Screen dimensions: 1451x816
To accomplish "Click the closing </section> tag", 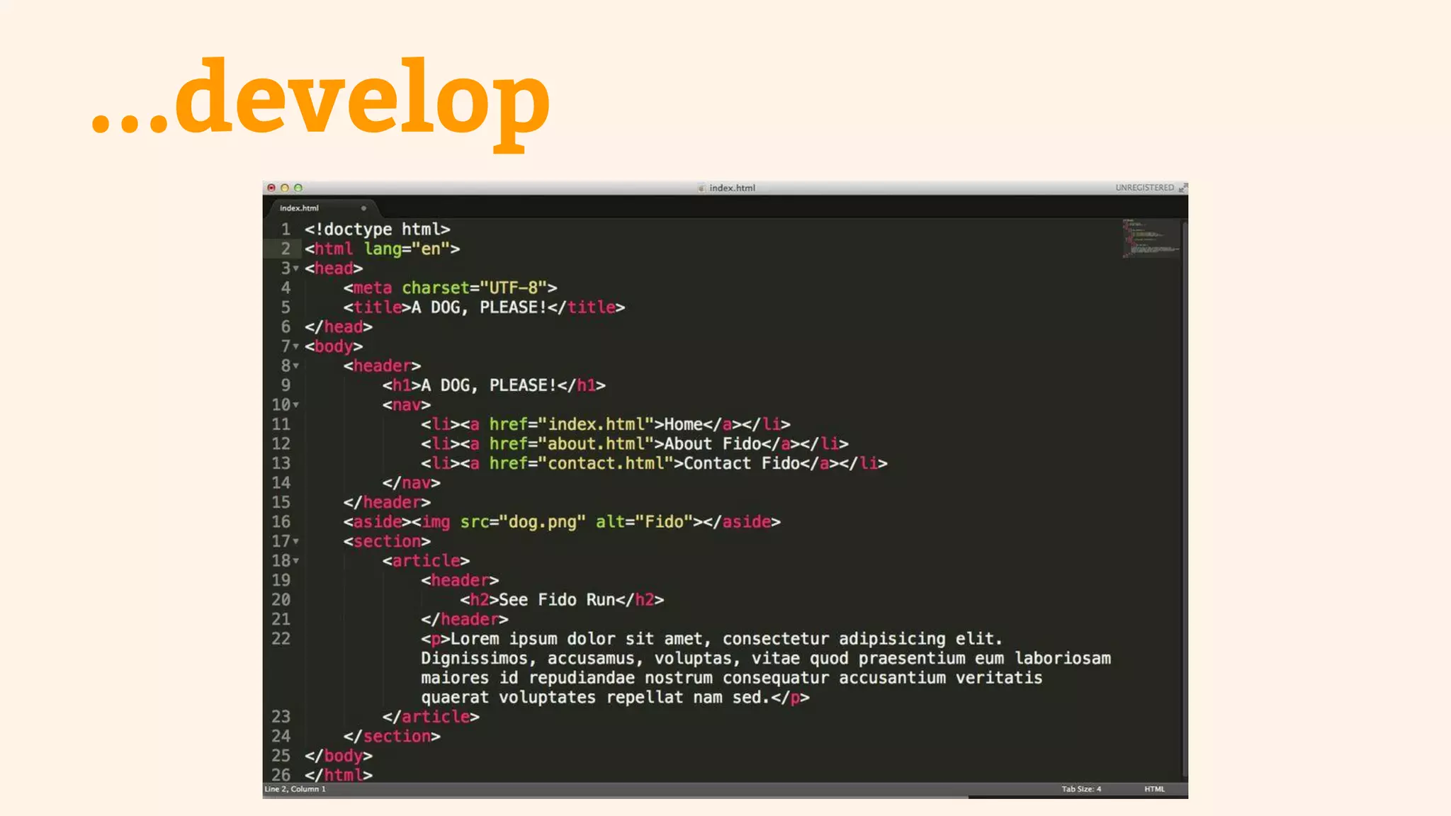I will click(392, 737).
